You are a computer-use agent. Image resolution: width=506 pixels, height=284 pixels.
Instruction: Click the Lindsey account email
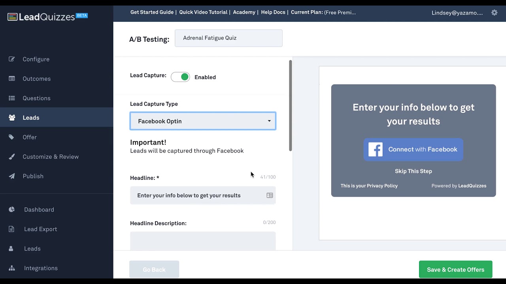click(x=457, y=13)
